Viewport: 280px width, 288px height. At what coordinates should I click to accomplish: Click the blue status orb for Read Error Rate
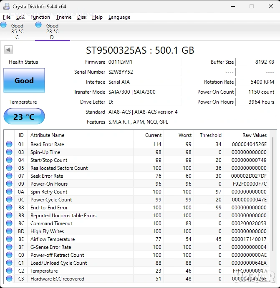click(9, 144)
